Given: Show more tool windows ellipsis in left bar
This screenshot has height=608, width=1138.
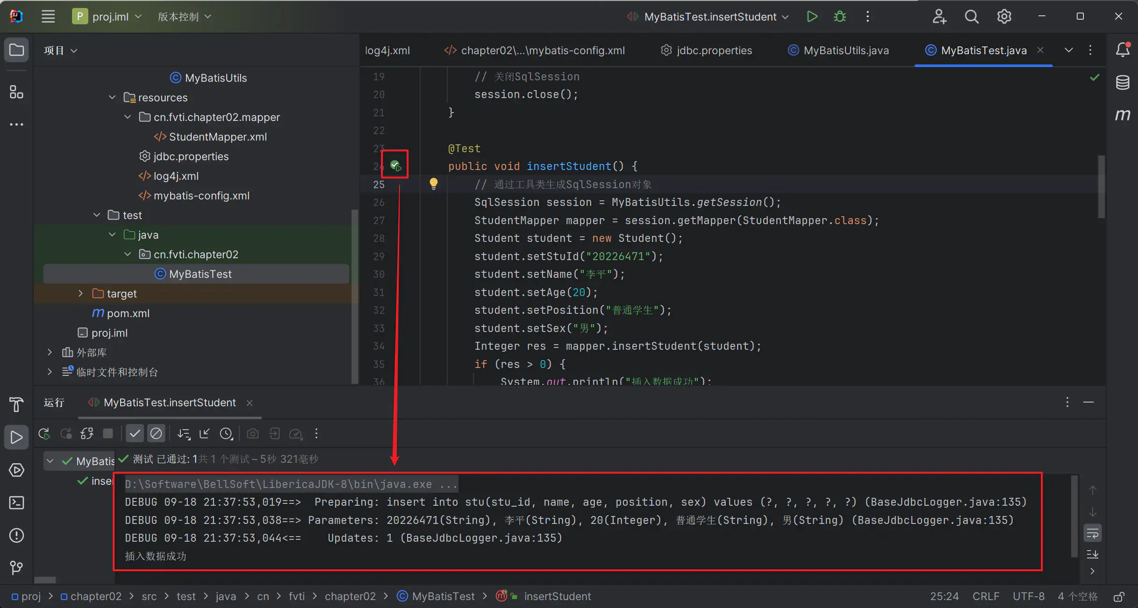Looking at the screenshot, I should point(16,125).
